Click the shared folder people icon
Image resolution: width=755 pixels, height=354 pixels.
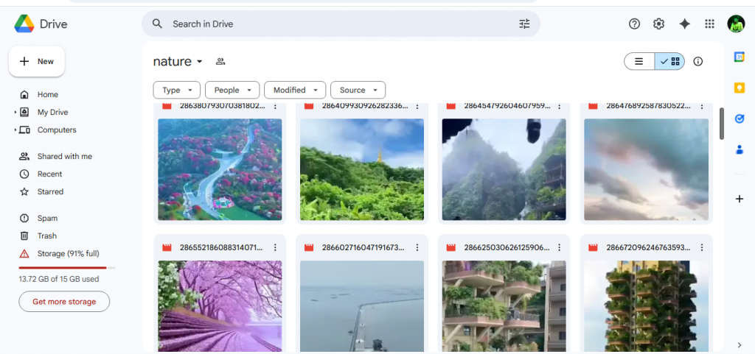pos(220,62)
